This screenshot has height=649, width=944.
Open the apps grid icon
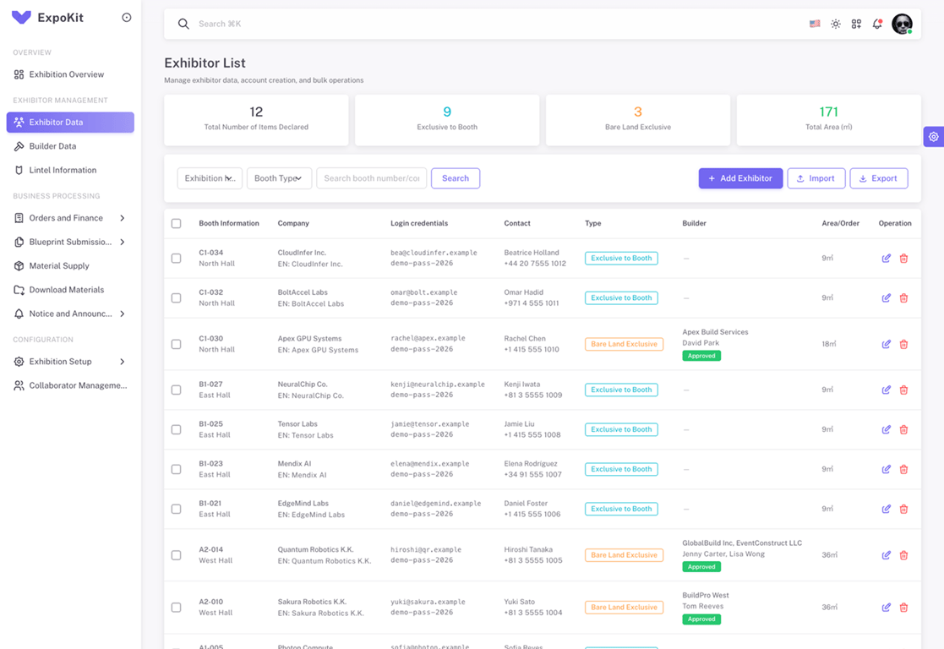tap(856, 24)
